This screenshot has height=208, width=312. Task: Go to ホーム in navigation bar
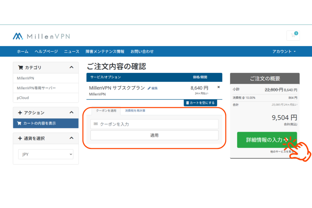23,51
